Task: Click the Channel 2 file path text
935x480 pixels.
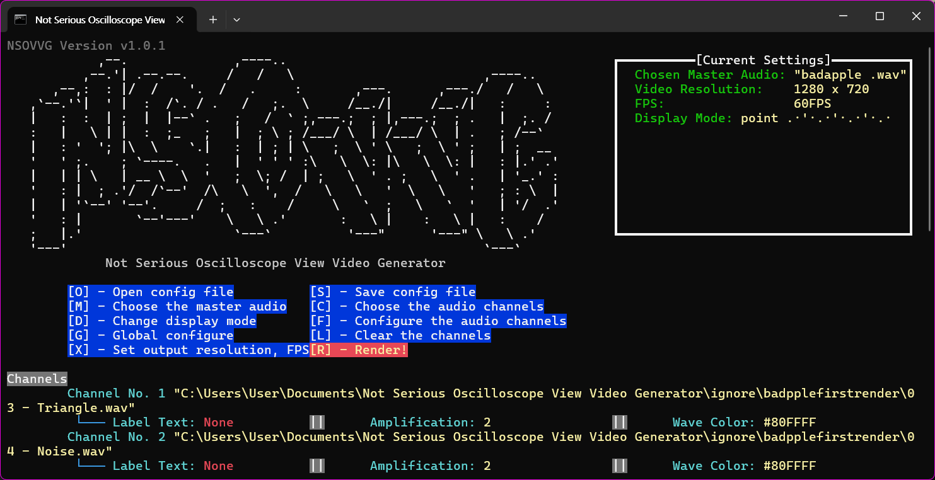Action: point(461,444)
